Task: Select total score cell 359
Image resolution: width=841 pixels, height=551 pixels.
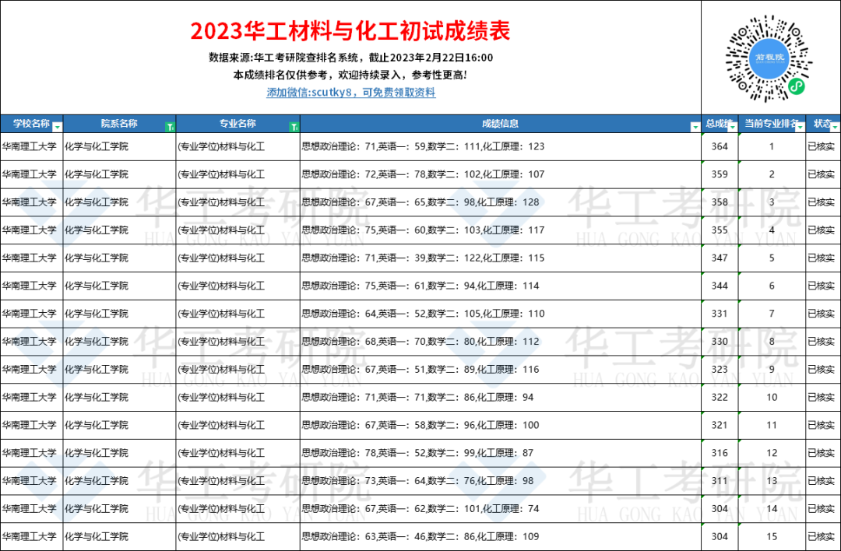Action: [x=720, y=174]
